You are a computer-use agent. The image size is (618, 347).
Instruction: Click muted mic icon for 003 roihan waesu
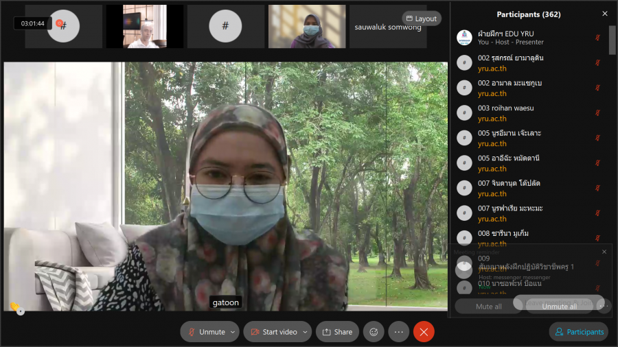pyautogui.click(x=597, y=112)
